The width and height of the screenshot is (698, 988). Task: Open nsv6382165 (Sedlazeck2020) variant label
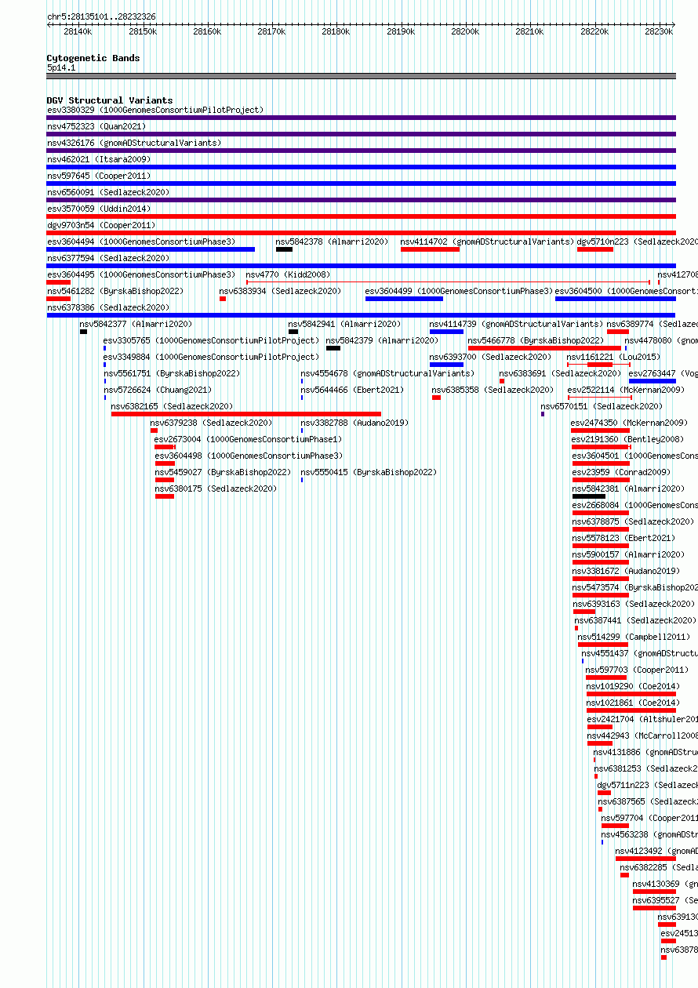coord(173,406)
